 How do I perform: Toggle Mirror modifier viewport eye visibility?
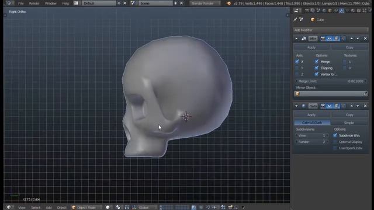[330, 38]
